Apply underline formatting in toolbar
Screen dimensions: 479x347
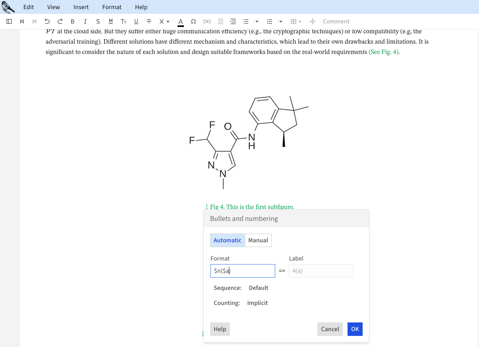pos(136,21)
